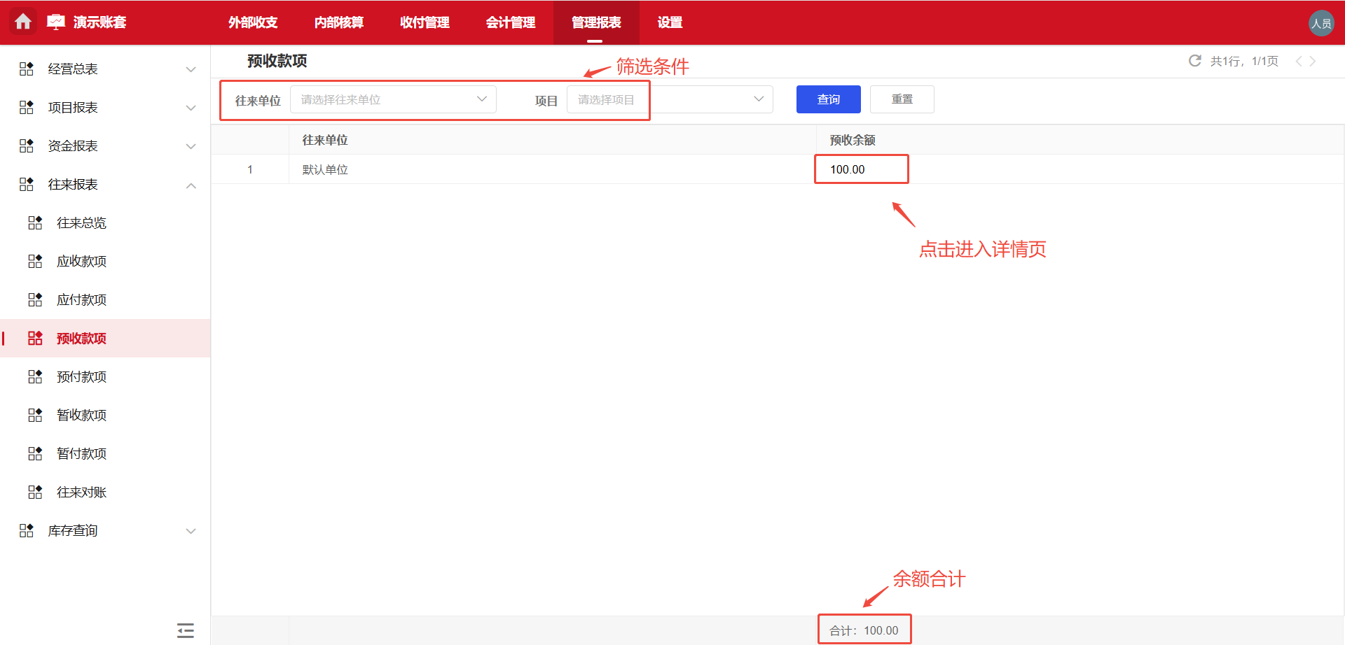Click the home icon in top bar

pos(23,22)
